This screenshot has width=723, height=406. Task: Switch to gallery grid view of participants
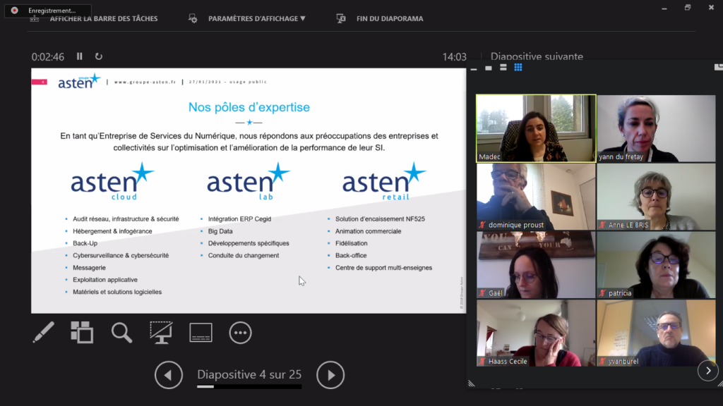[x=518, y=68]
